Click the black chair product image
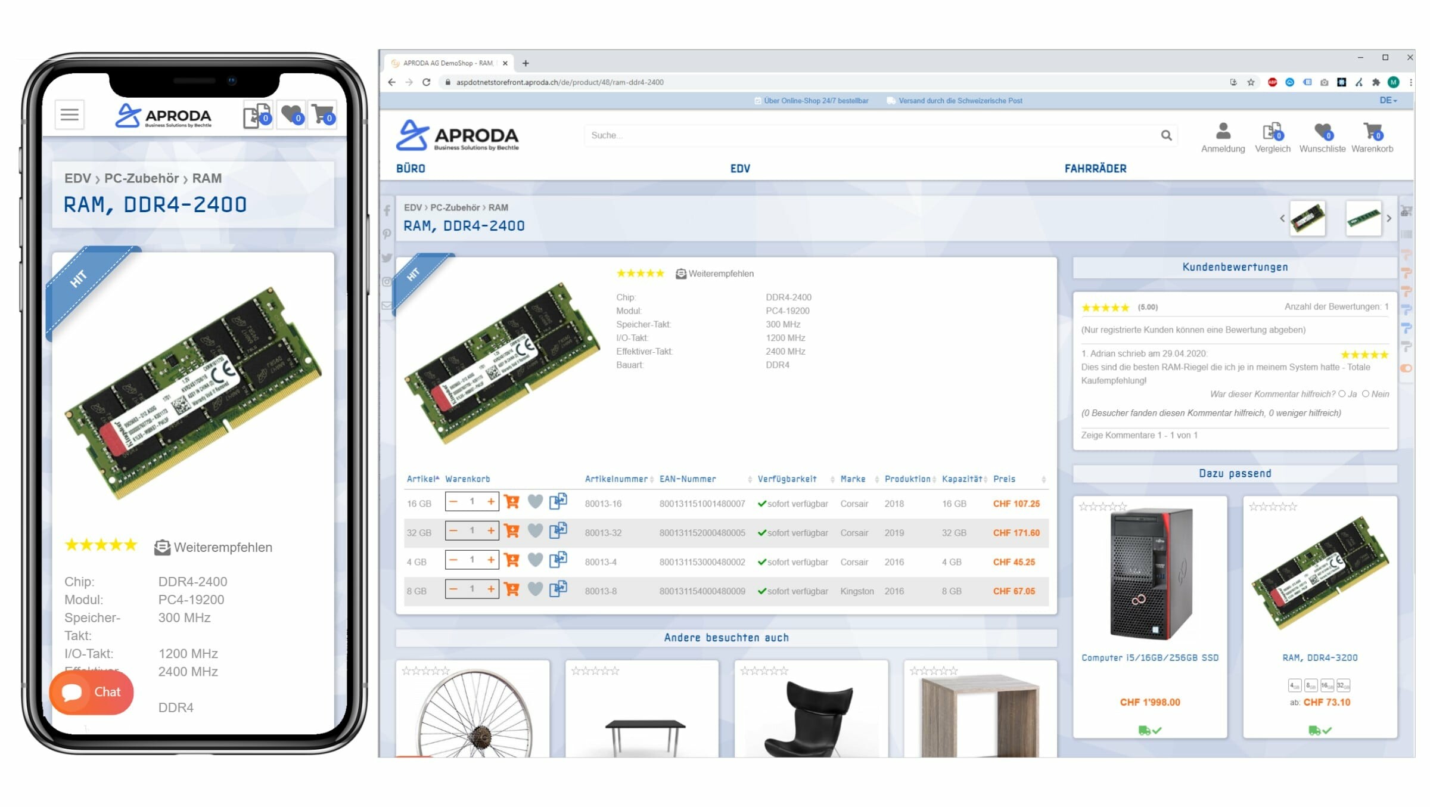Viewport: 1430px width, 807px height. tap(811, 719)
